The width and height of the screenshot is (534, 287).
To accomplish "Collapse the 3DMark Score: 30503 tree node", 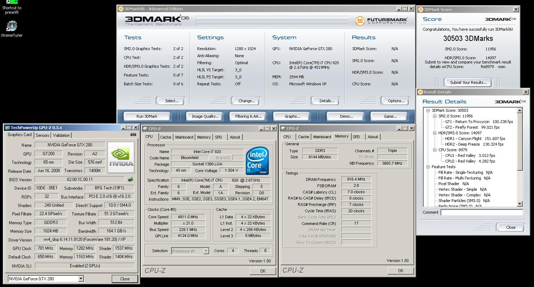I will point(428,110).
